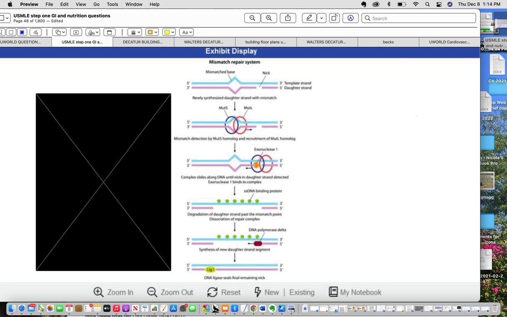
Task: Click the date and time in menu bar
Action: click(x=479, y=4)
